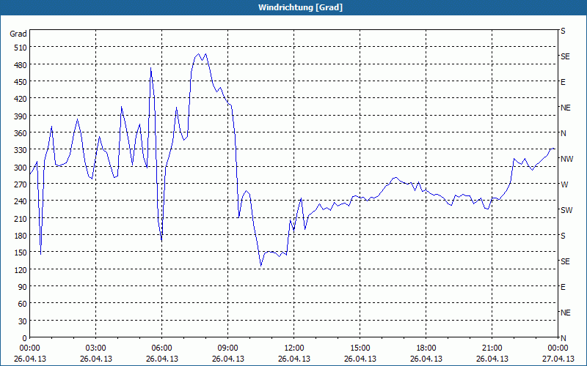Click the 'NE' compass label between 390 and 420
The height and width of the screenshot is (366, 587).
point(566,108)
